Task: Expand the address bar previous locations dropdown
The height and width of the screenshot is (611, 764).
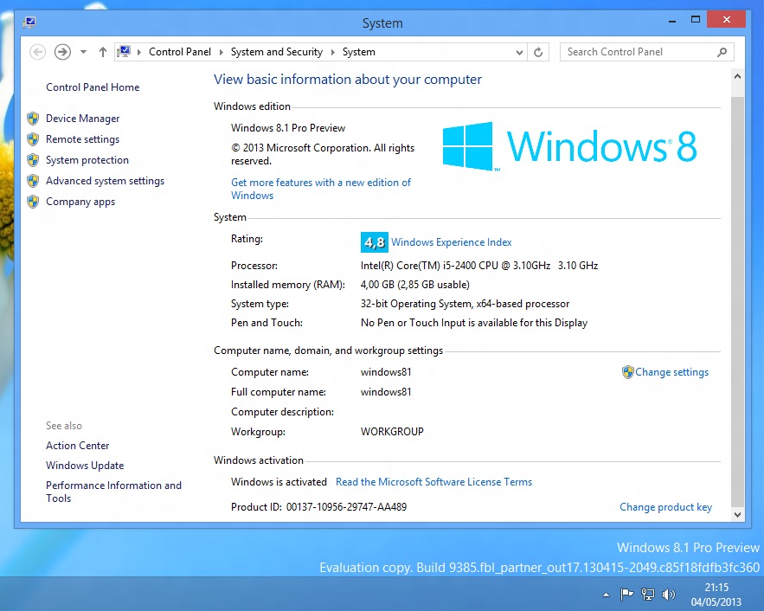Action: point(519,52)
